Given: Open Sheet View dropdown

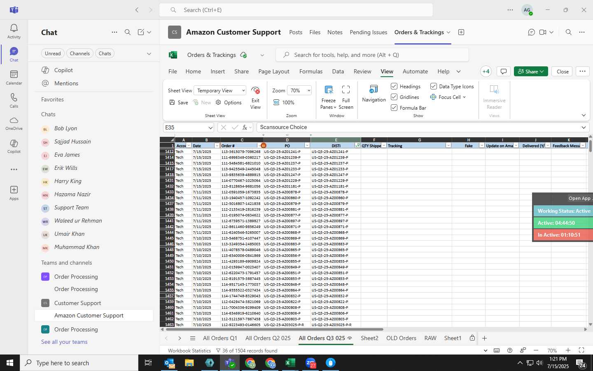Looking at the screenshot, I should (x=220, y=91).
